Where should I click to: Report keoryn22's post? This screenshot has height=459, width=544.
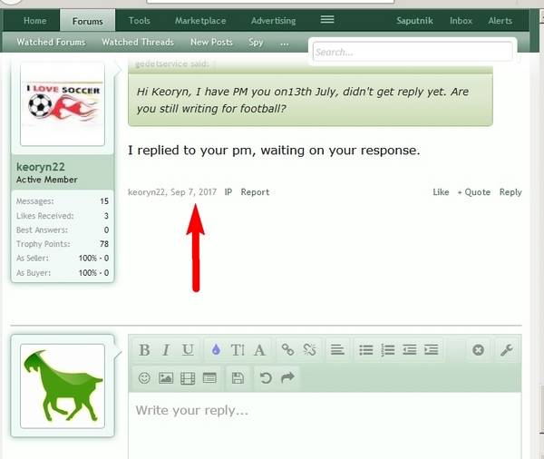pos(255,192)
